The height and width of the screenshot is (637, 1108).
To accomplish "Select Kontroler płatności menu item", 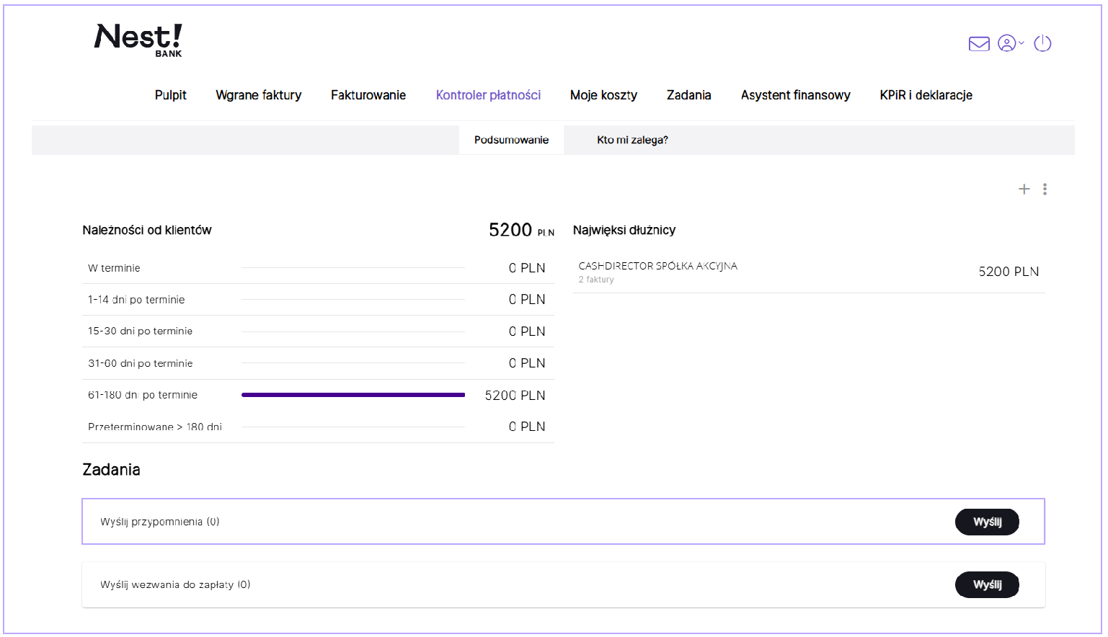I will (x=488, y=95).
